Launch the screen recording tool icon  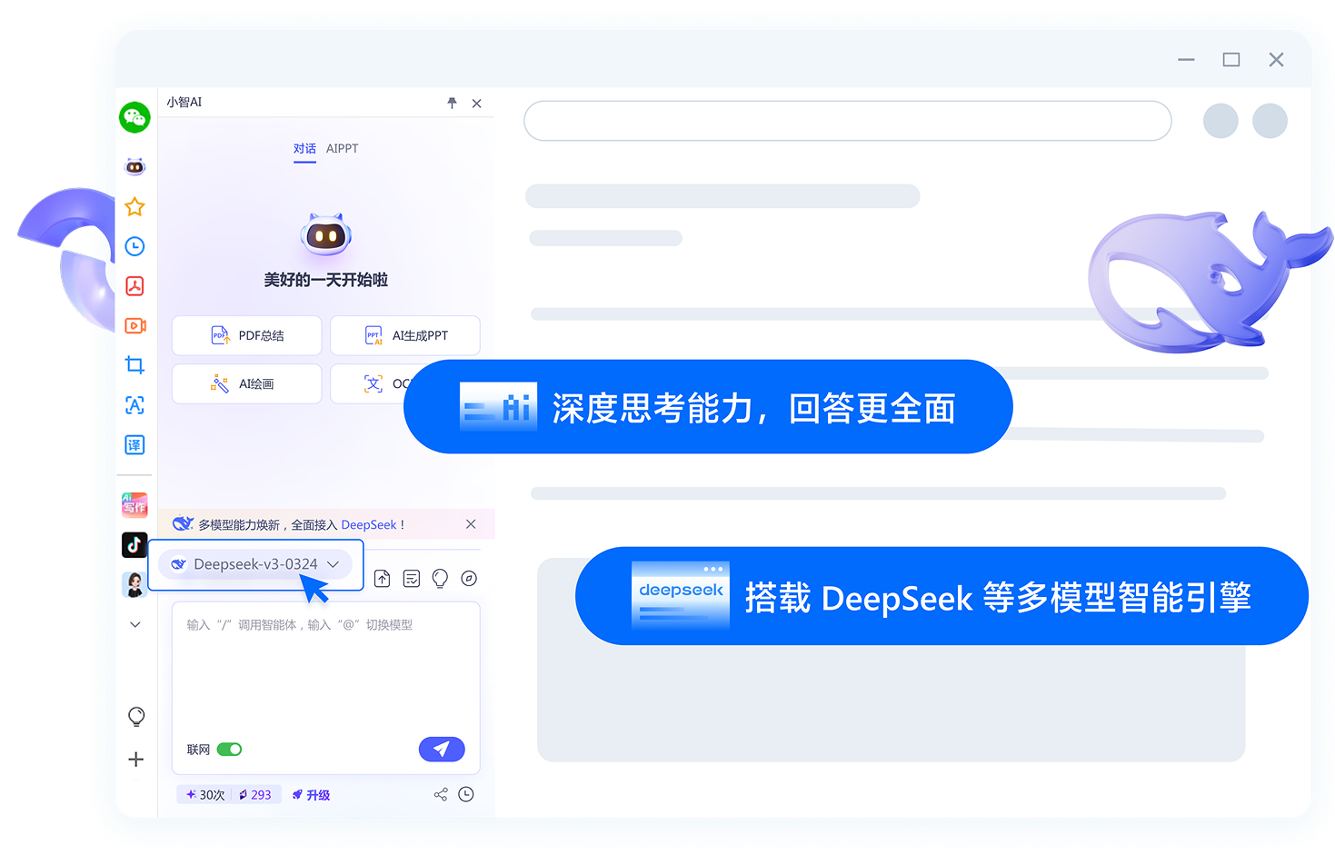tap(134, 325)
